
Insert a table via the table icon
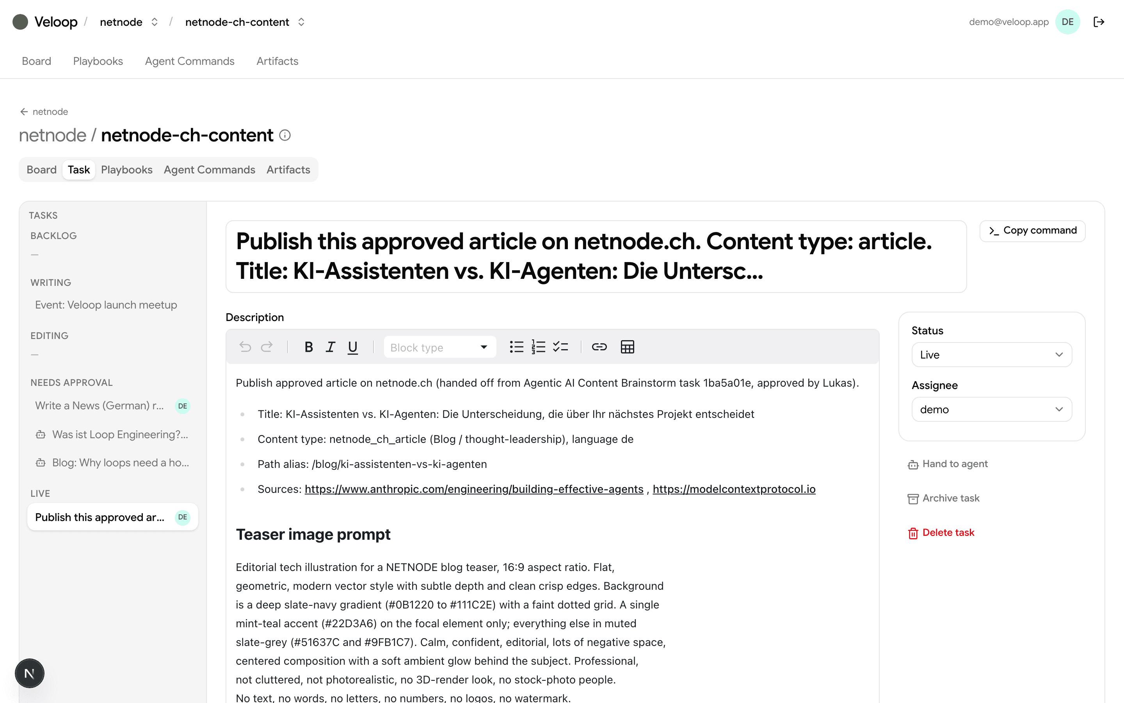coord(628,347)
